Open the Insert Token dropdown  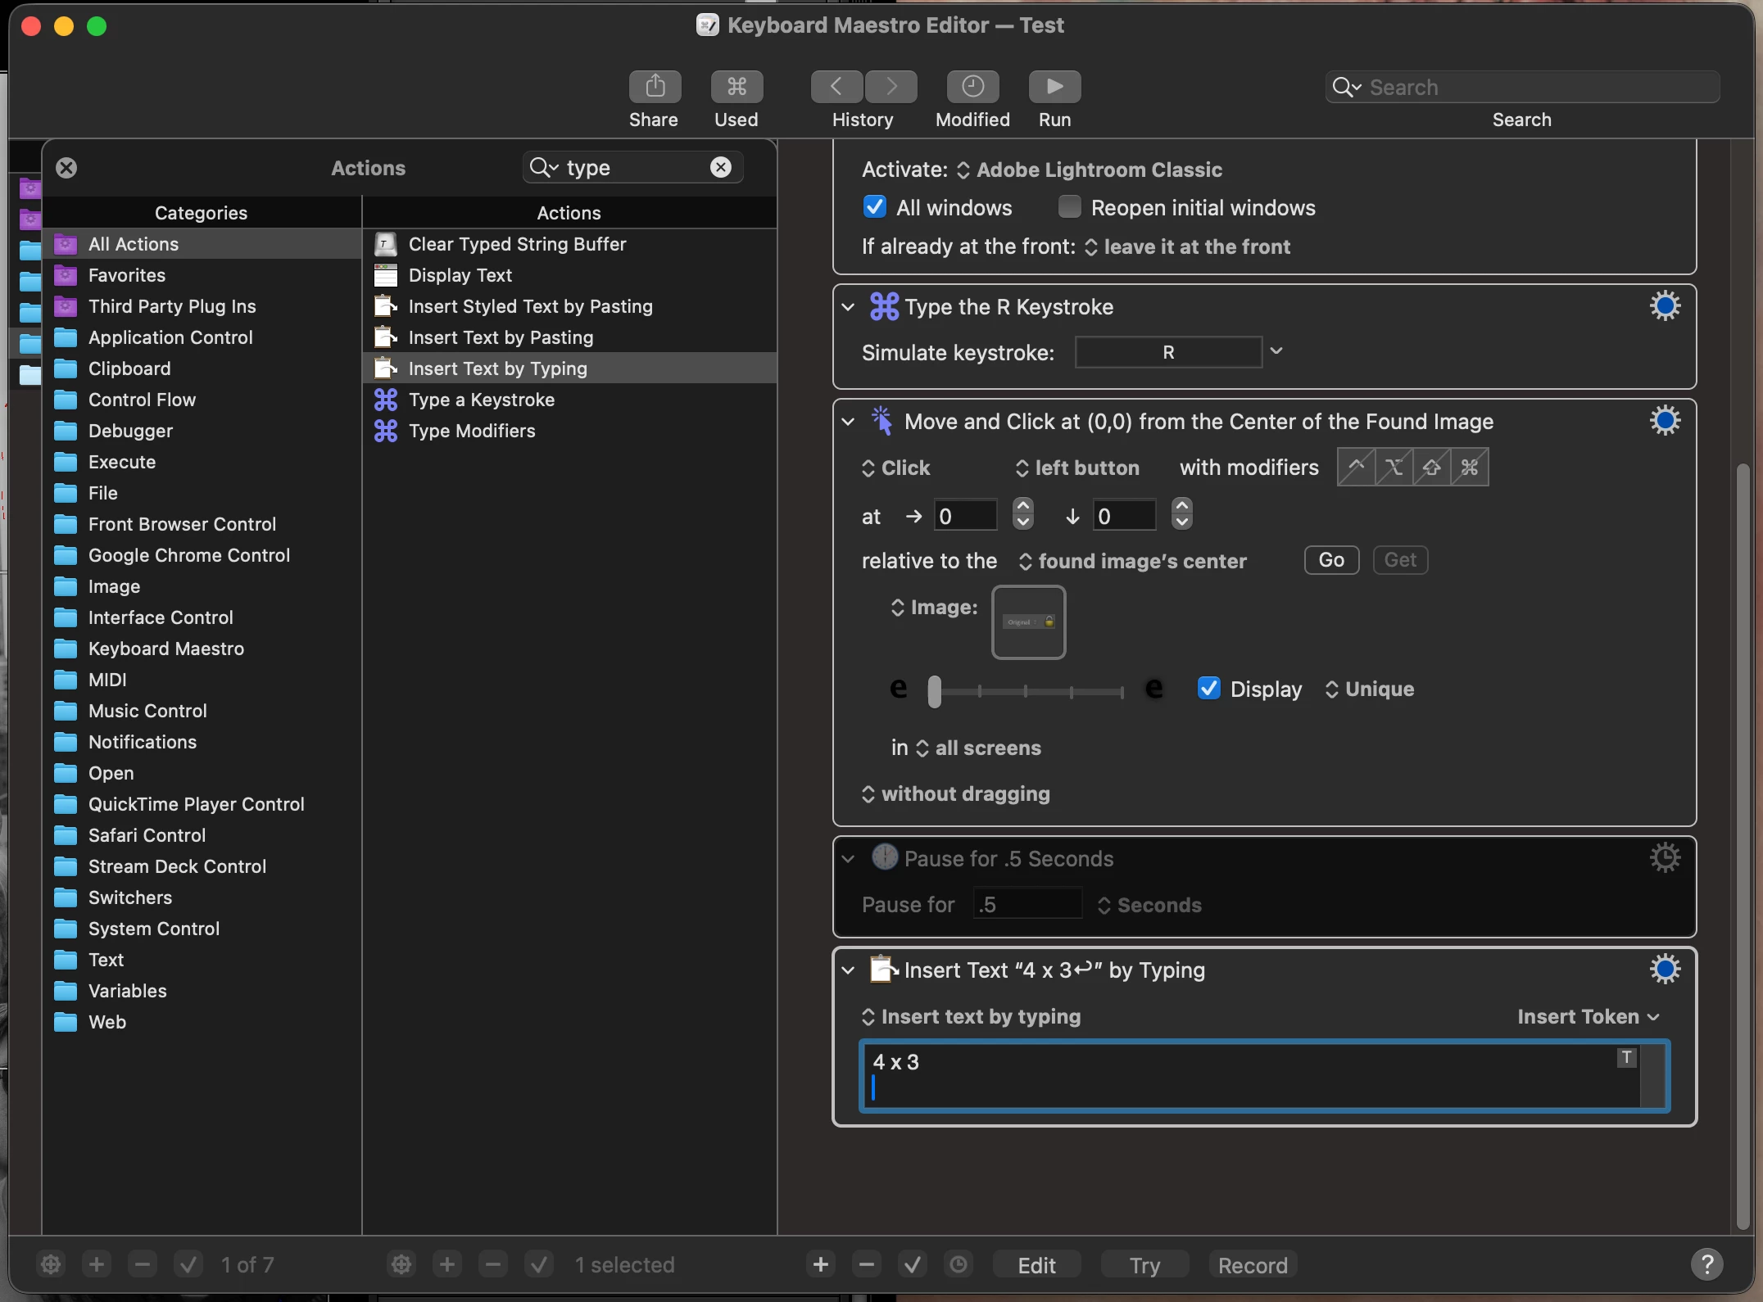point(1588,1016)
